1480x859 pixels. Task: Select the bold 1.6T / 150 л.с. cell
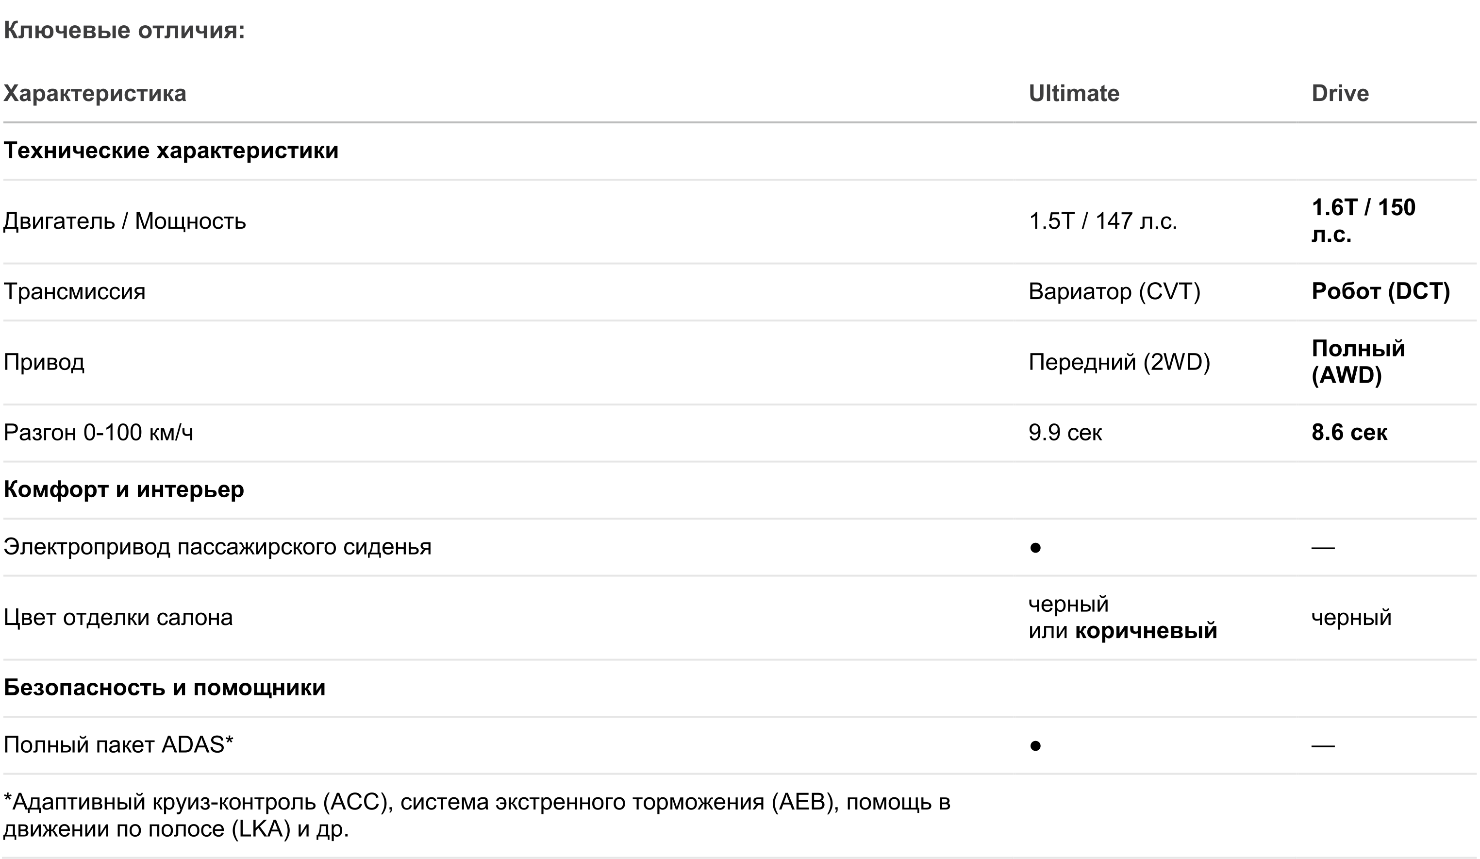[1363, 221]
